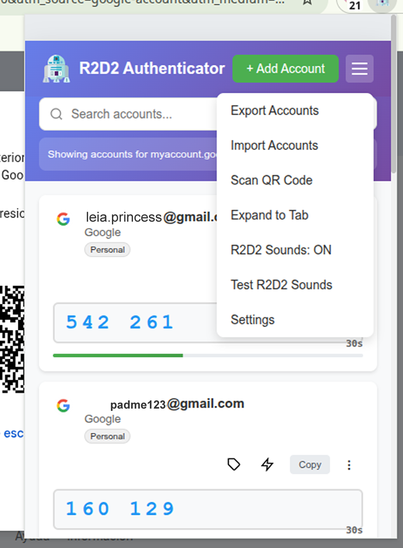Select Test R2D2 Sounds menu entry

[x=295, y=285]
